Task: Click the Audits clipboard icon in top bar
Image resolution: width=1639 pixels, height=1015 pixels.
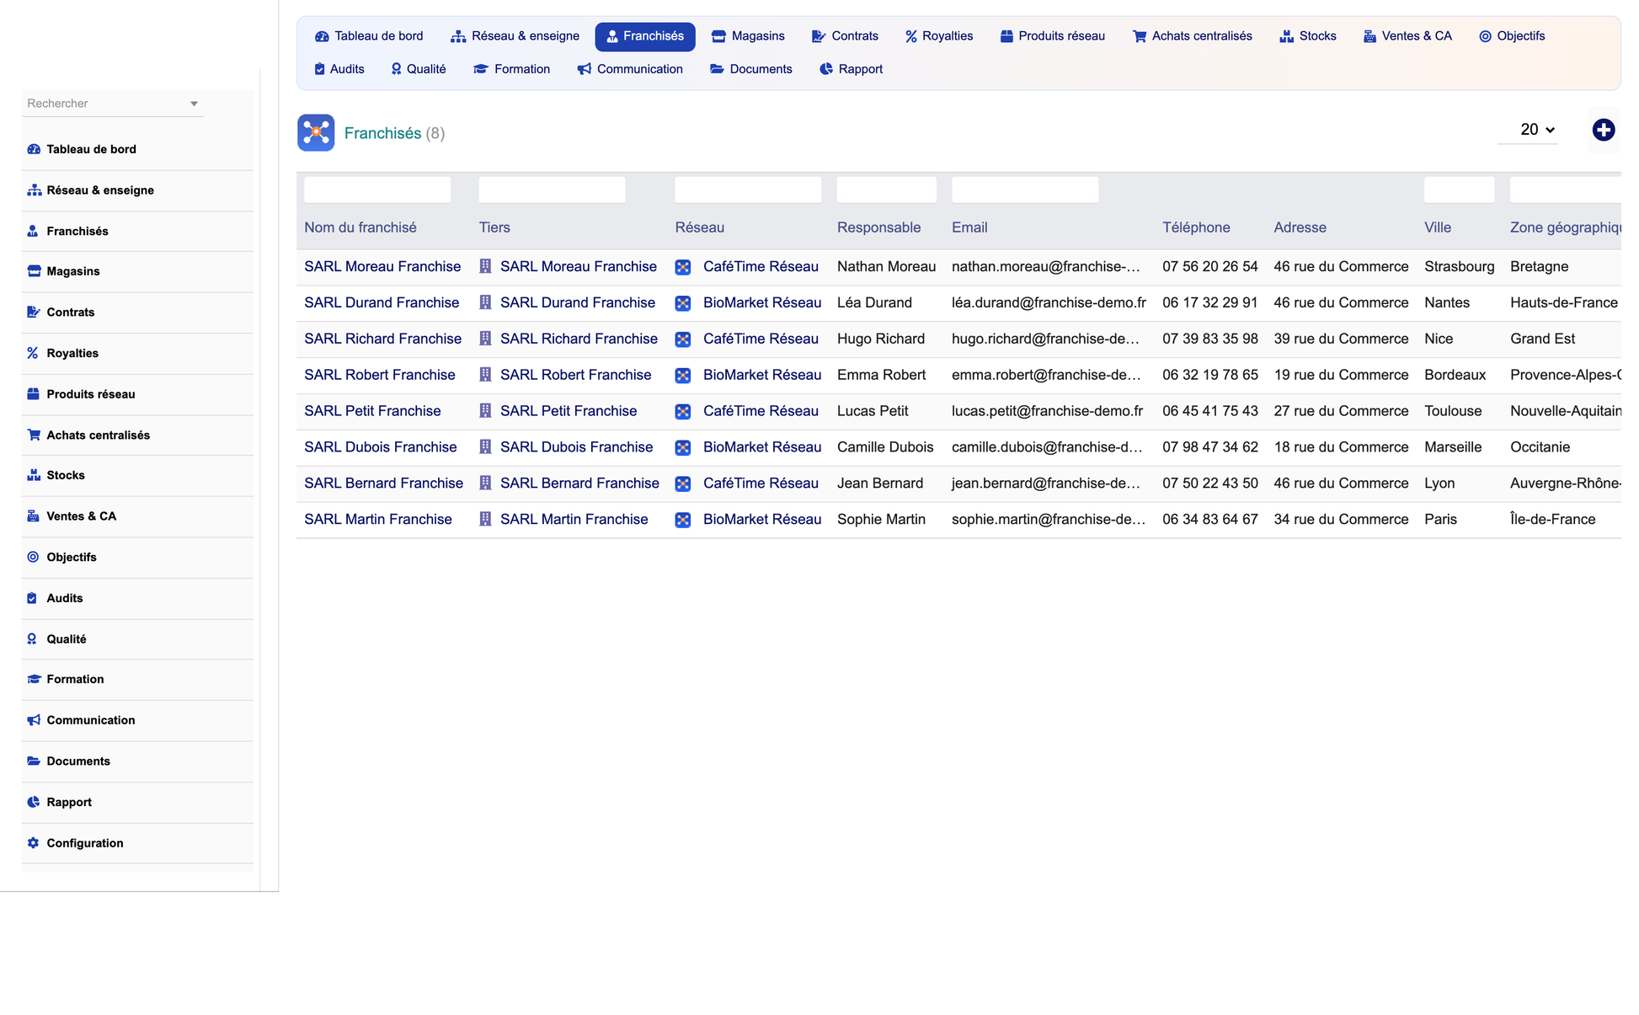Action: click(319, 69)
